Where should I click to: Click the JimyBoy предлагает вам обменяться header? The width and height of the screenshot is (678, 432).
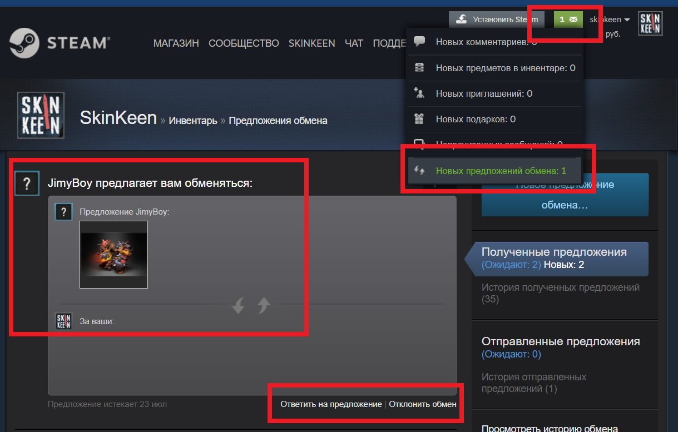coord(150,183)
